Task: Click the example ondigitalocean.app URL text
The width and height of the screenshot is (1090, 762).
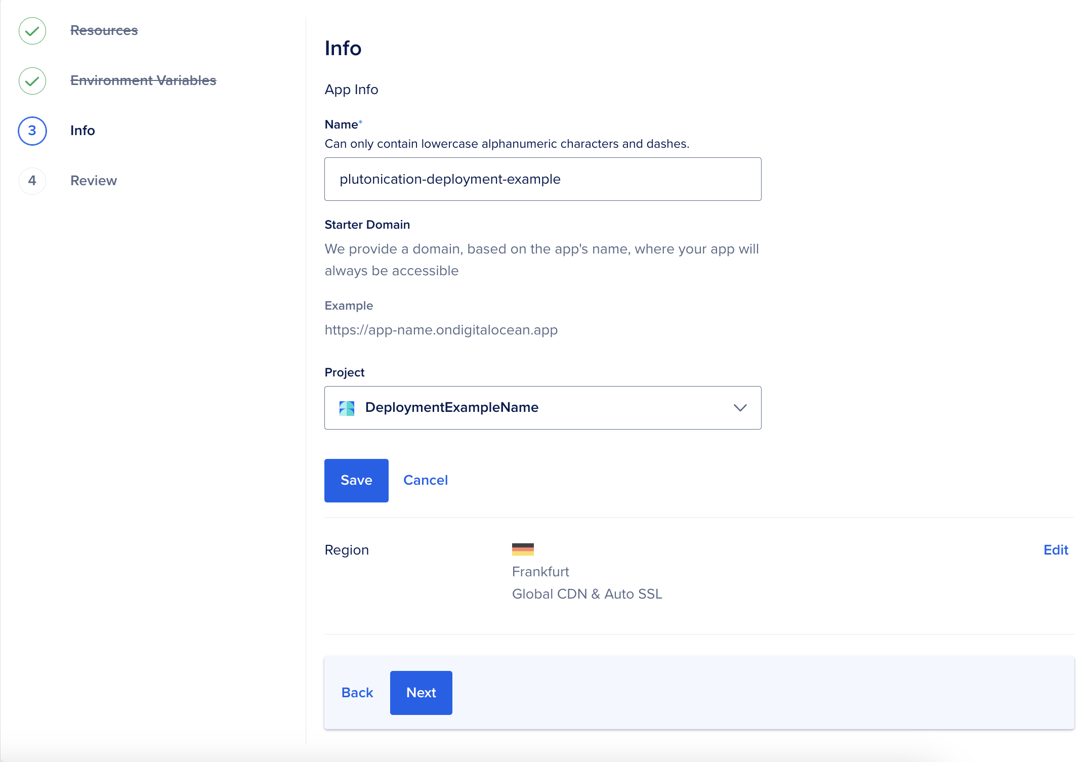Action: click(x=441, y=330)
